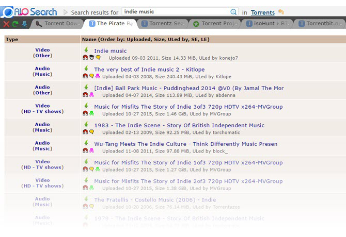Open '1983 - The Indie Scene' torrent link

point(179,125)
